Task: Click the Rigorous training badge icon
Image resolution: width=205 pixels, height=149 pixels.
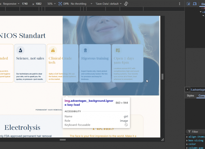Action: pyautogui.click(x=85, y=50)
